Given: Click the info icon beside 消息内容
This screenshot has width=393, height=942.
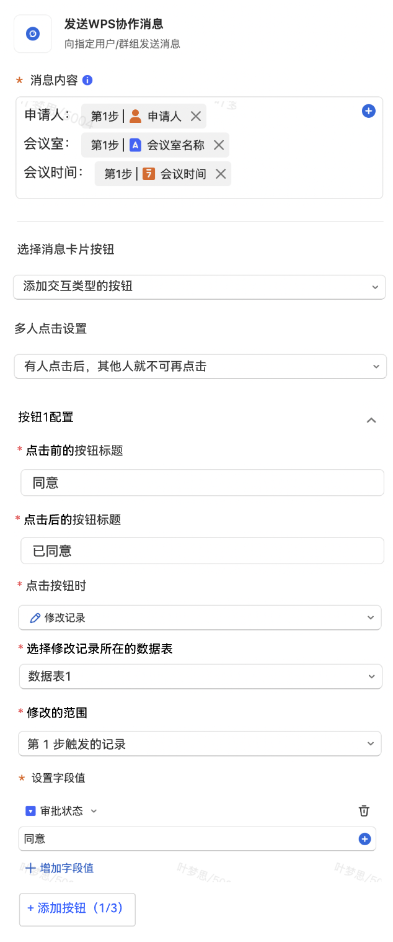Looking at the screenshot, I should tap(87, 80).
